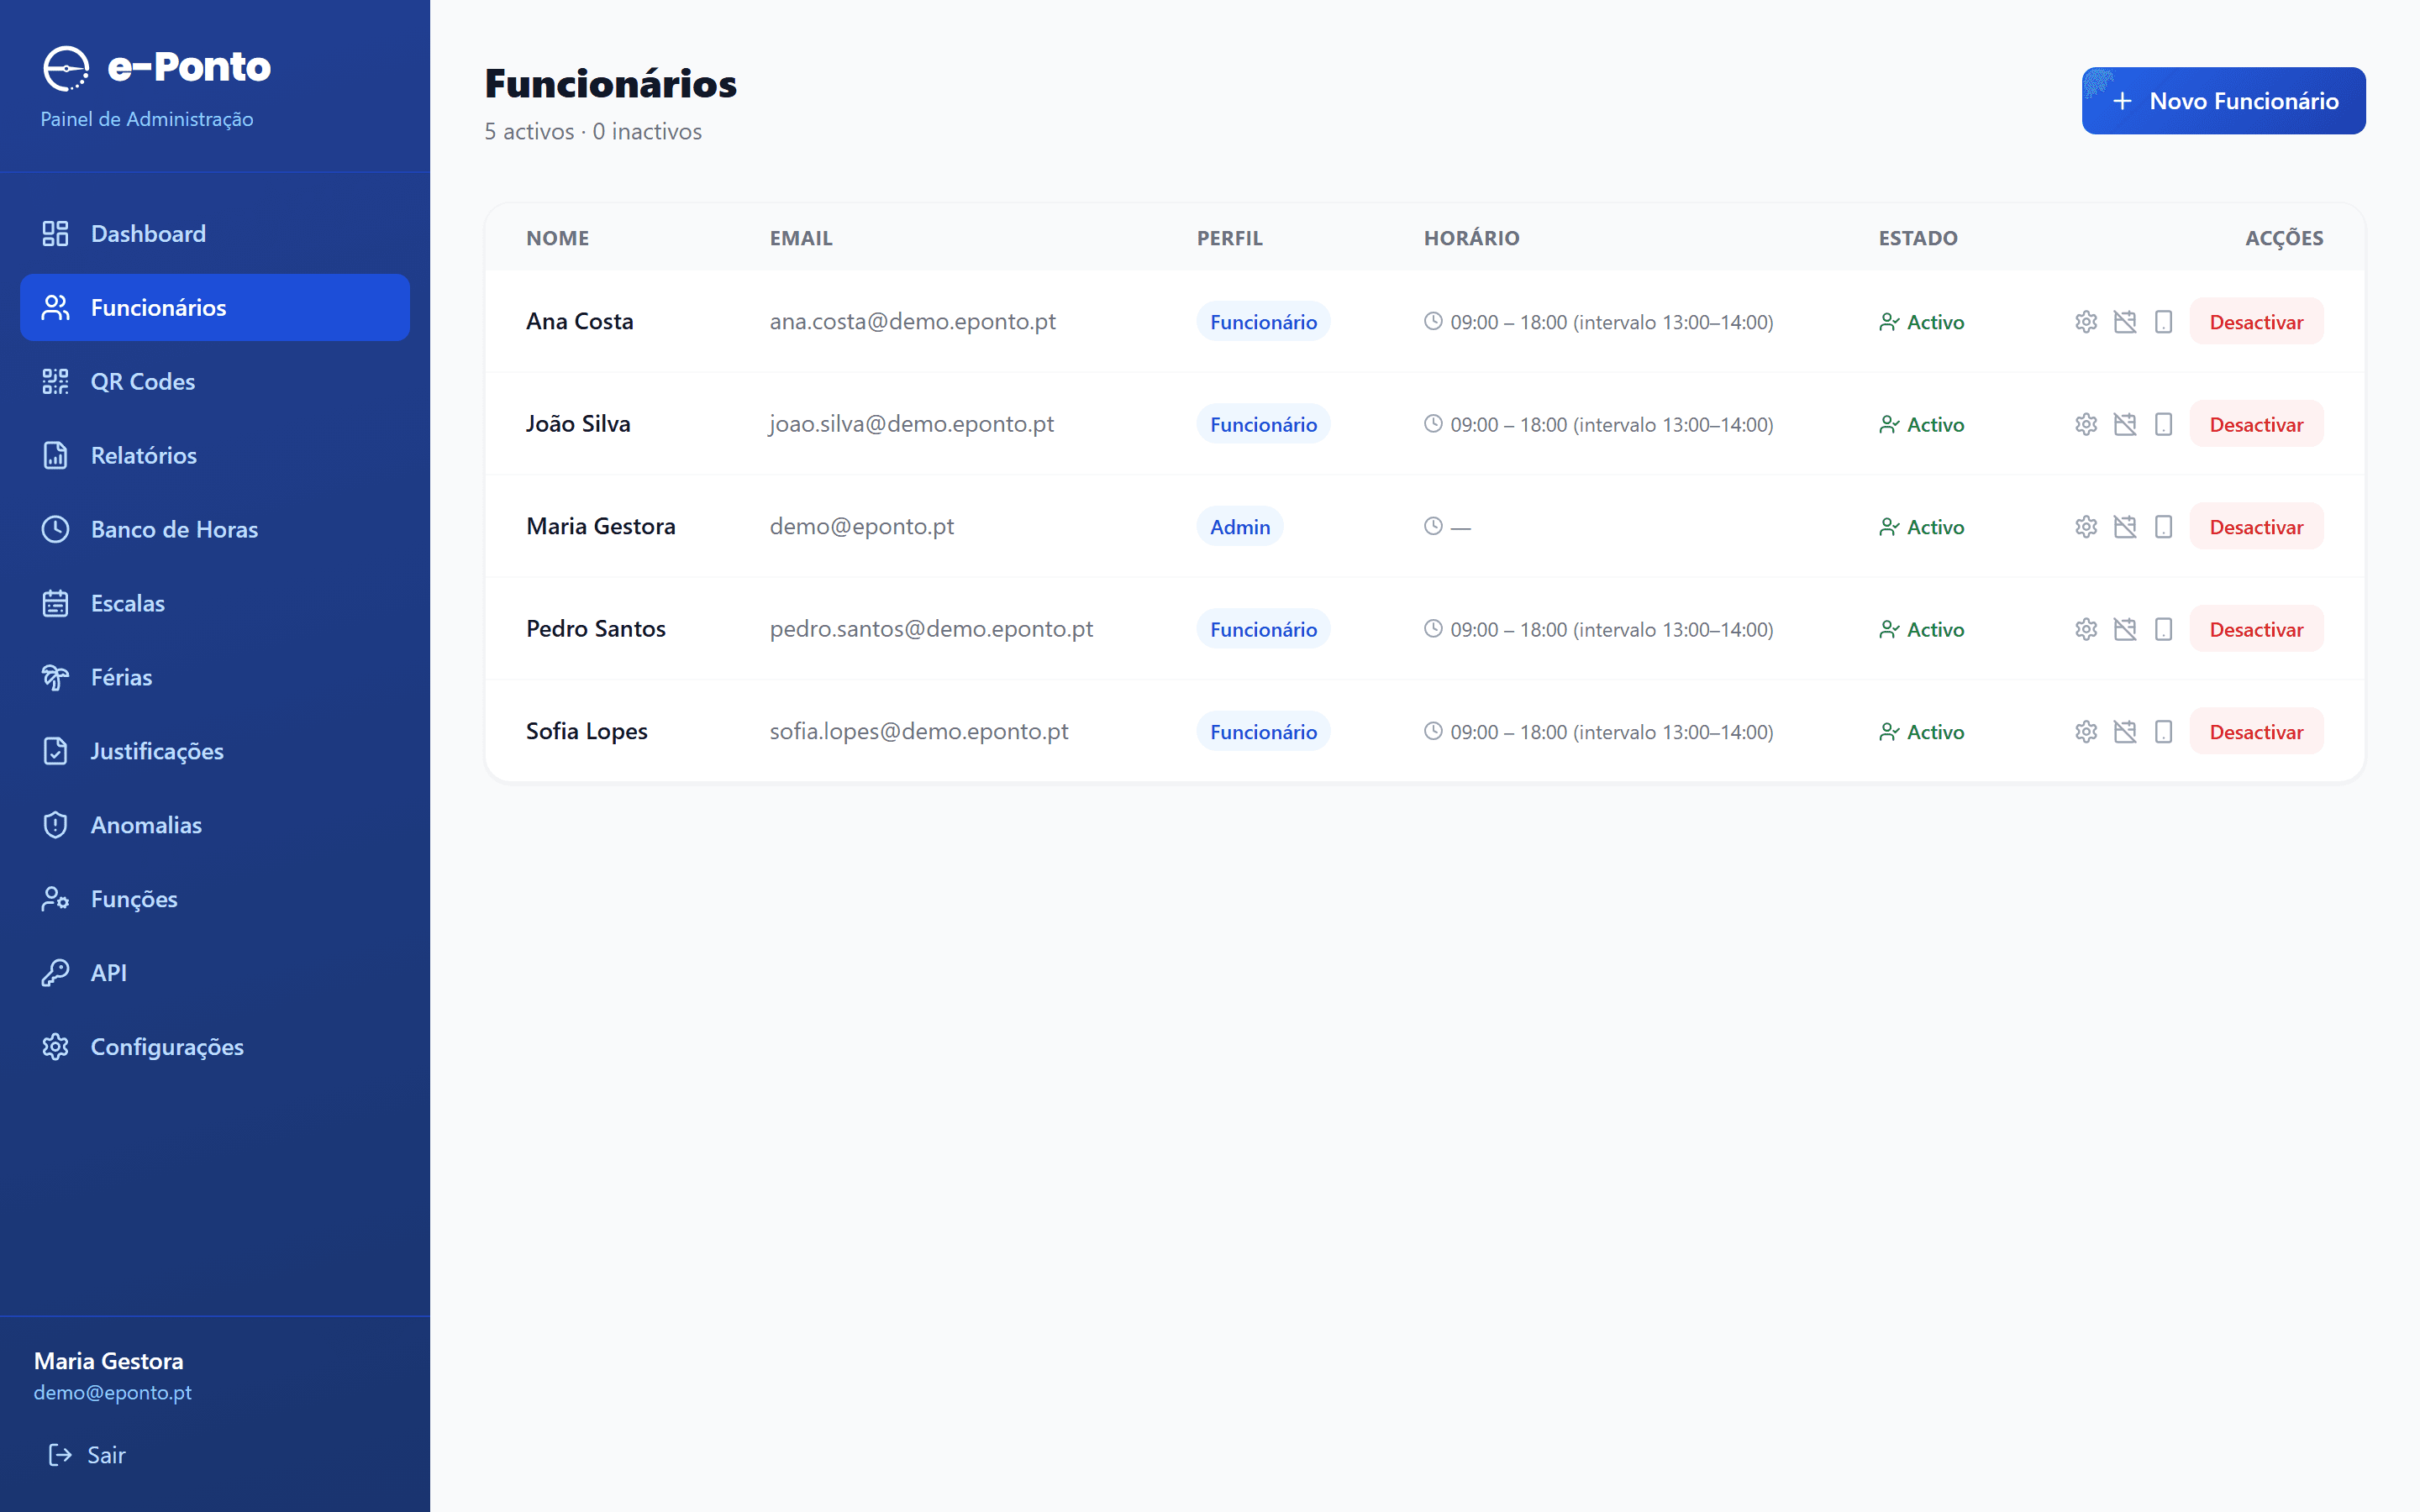2420x1512 pixels.
Task: Open settings gear icon for Ana Costa
Action: (2085, 322)
